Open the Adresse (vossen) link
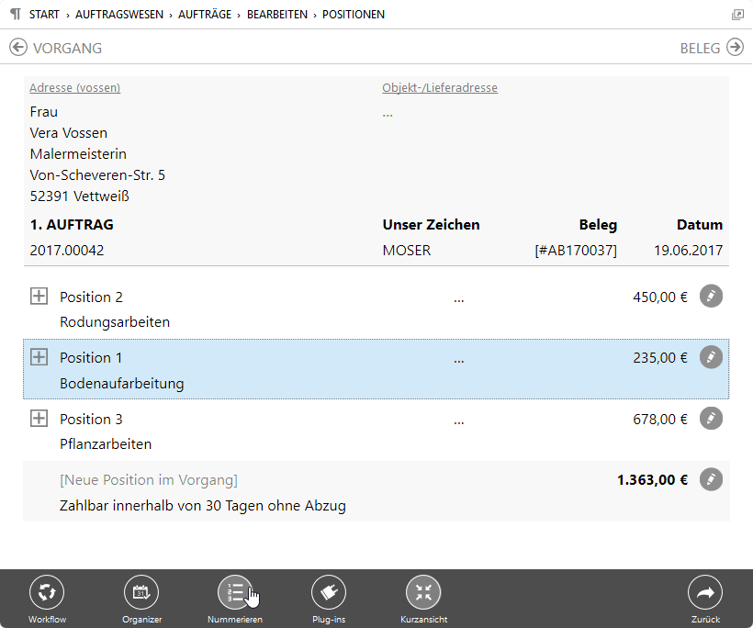Viewport: 753px width, 628px height. click(x=74, y=88)
